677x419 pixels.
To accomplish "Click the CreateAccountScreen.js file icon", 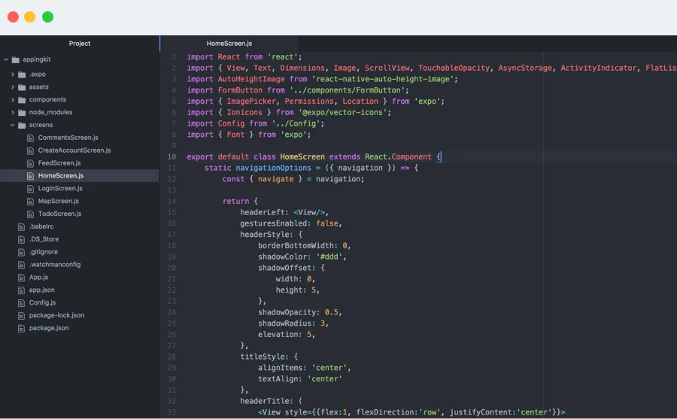I will [30, 150].
